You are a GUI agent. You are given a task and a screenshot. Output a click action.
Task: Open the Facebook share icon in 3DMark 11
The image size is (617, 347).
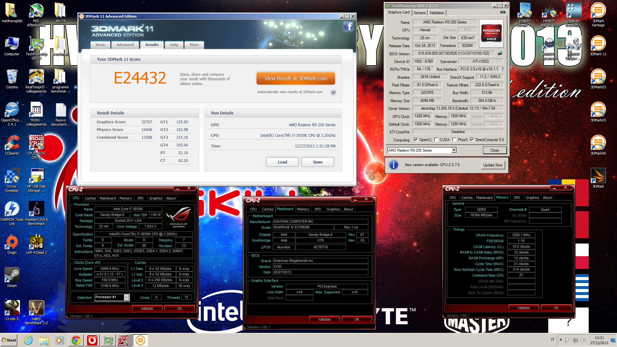(348, 26)
